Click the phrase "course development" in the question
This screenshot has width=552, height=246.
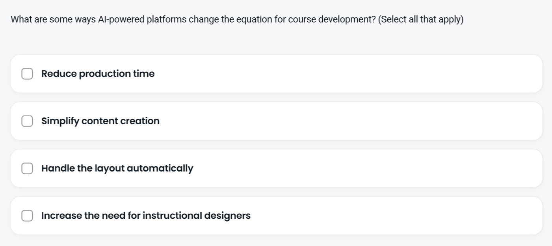pos(331,19)
